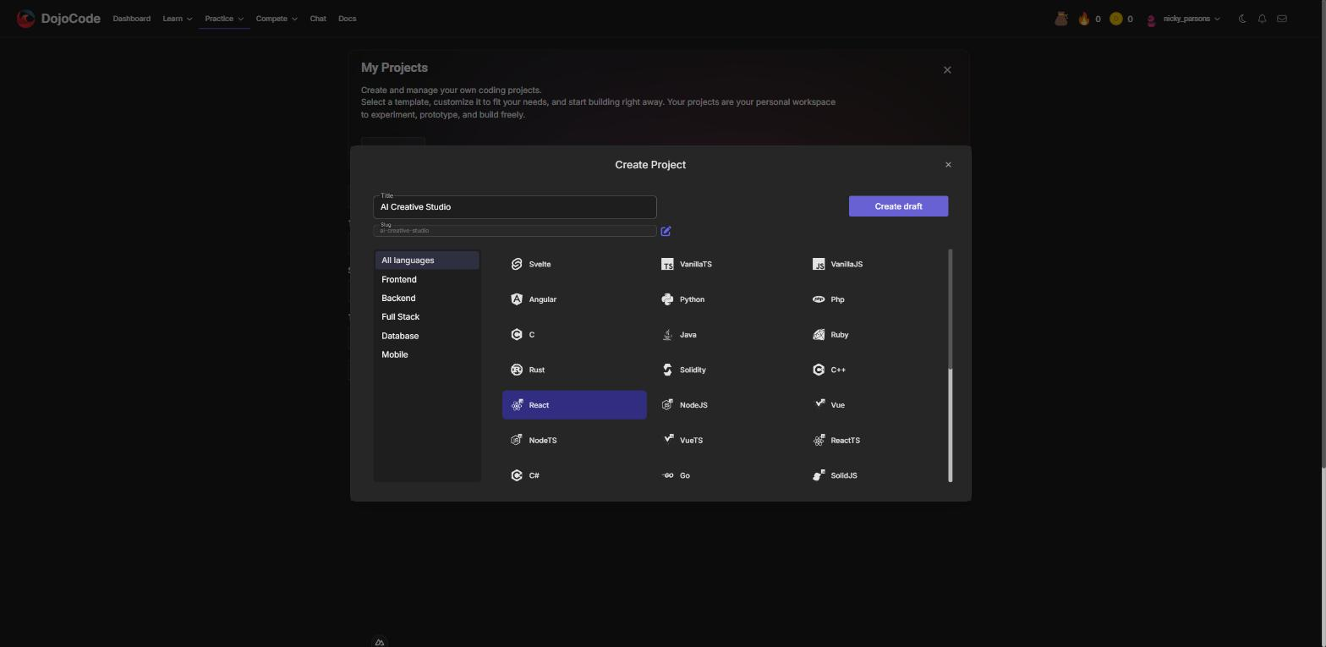
Task: Pick the C language template
Action: (x=574, y=335)
